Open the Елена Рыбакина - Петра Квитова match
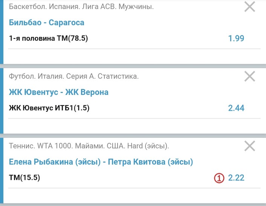The image size is (266, 206). click(x=101, y=162)
